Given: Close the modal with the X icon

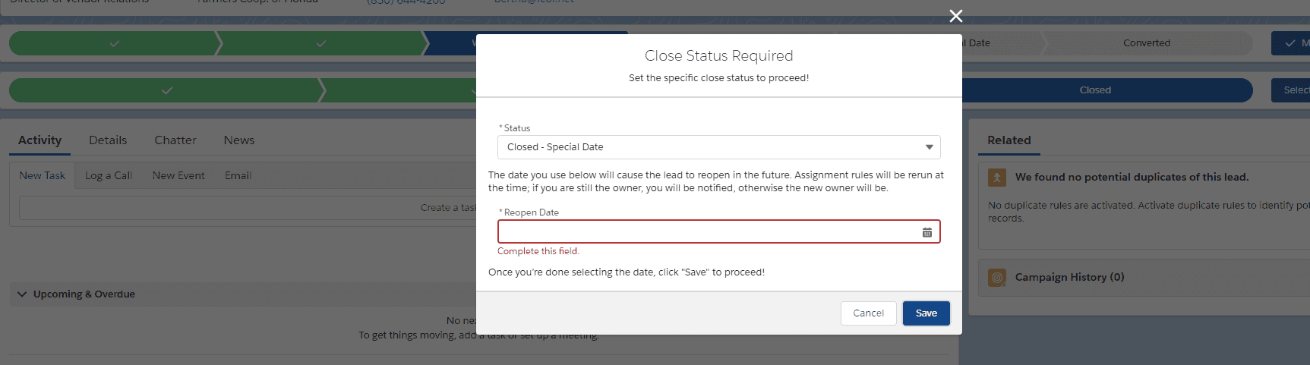Looking at the screenshot, I should (x=956, y=16).
